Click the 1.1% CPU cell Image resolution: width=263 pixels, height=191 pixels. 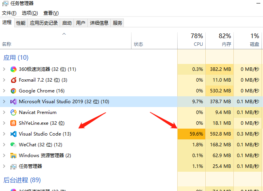(x=191, y=166)
